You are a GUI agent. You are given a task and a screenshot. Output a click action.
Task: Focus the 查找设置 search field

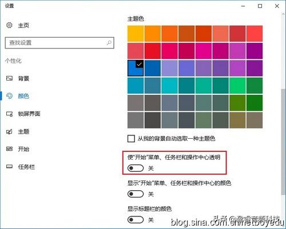pos(59,43)
